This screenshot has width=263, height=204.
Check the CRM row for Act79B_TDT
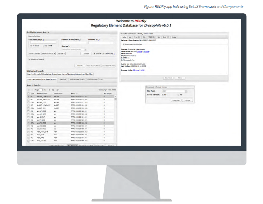click(28, 102)
